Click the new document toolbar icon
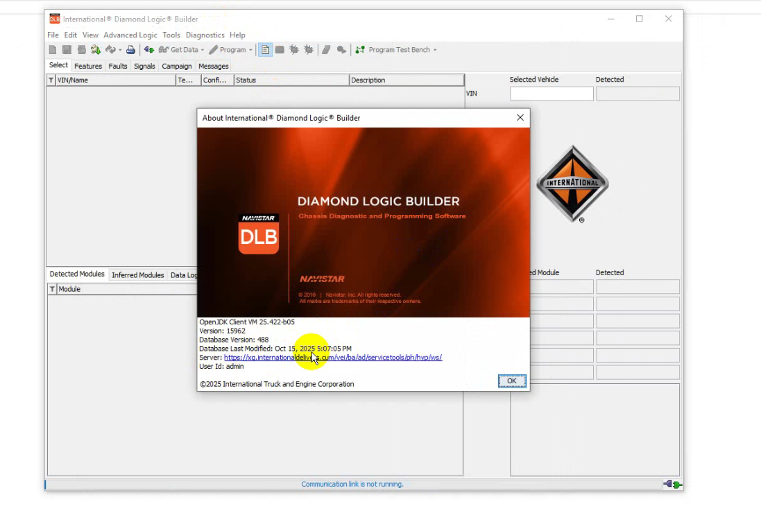 coord(53,50)
